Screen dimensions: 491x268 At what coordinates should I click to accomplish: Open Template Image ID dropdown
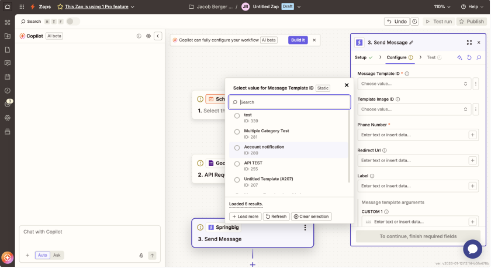pyautogui.click(x=414, y=109)
